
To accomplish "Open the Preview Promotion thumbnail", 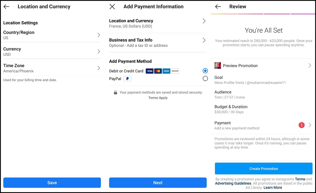I will pyautogui.click(x=218, y=66).
